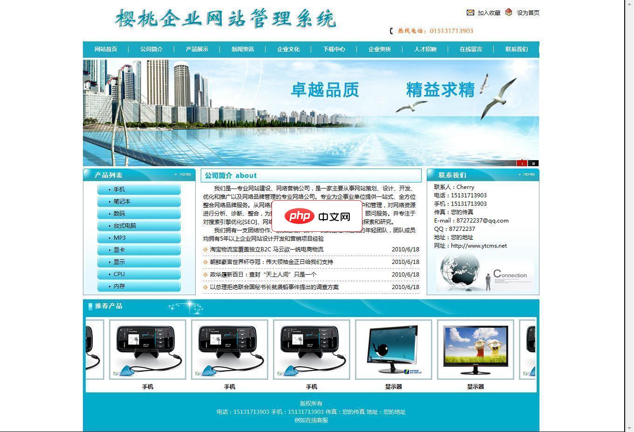Open the 网站首页 menu item
Viewport: 634px width, 432px height.
click(x=107, y=49)
